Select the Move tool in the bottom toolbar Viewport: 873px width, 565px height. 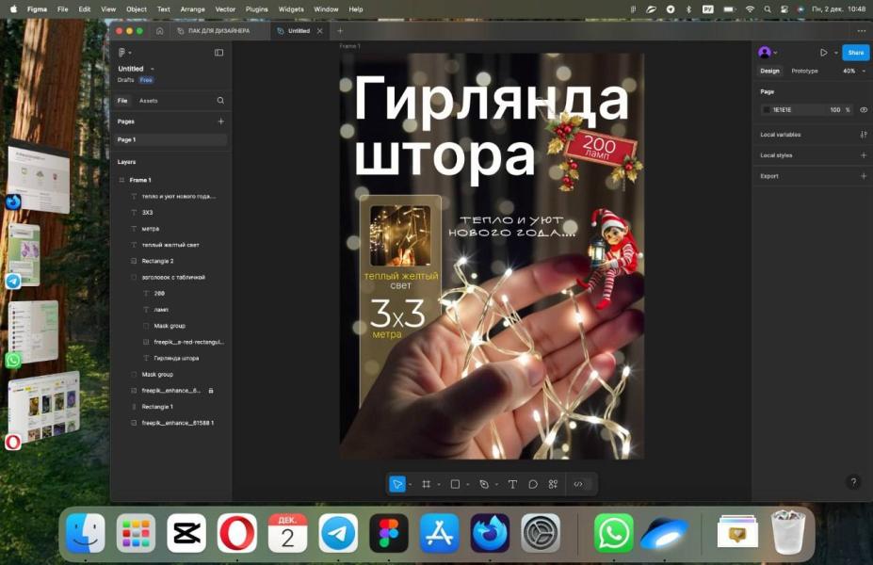(x=397, y=484)
